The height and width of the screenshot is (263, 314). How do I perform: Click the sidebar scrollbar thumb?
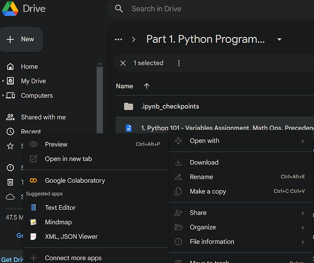pos(100,100)
